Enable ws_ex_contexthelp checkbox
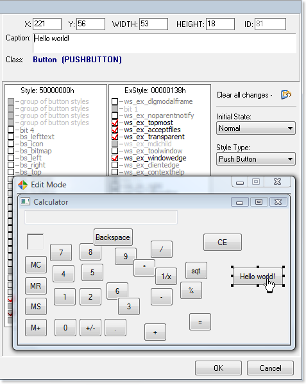 pyautogui.click(x=115, y=172)
